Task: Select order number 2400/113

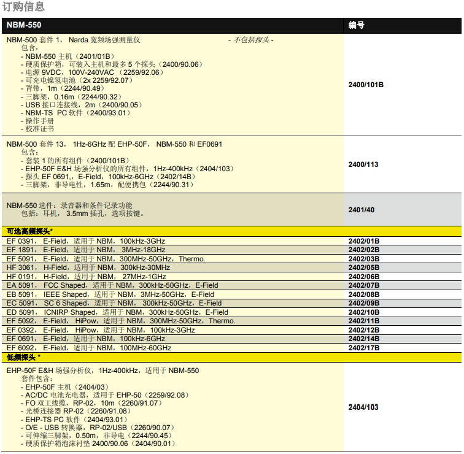Action: (363, 164)
